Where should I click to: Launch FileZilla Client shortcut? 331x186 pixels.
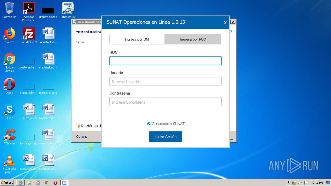click(x=29, y=36)
